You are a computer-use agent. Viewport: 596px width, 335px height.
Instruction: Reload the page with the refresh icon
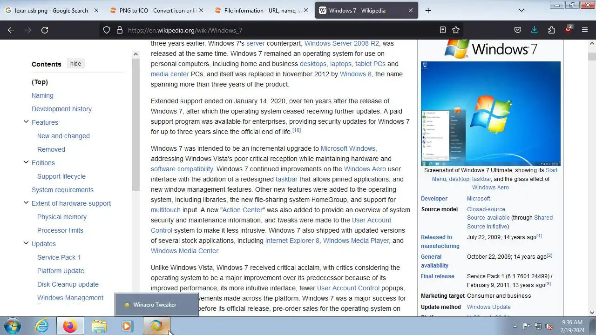click(45, 30)
